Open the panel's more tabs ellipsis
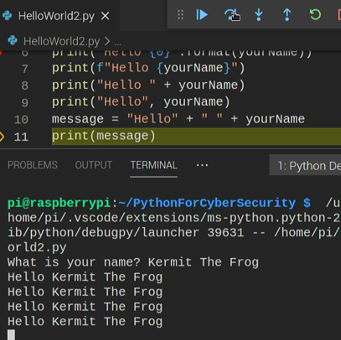Viewport: 341px width, 340px height. 202,165
